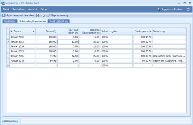Click the empty Ab Datum cell in new row
Viewport: 193px width, 125px height.
pos(23,66)
